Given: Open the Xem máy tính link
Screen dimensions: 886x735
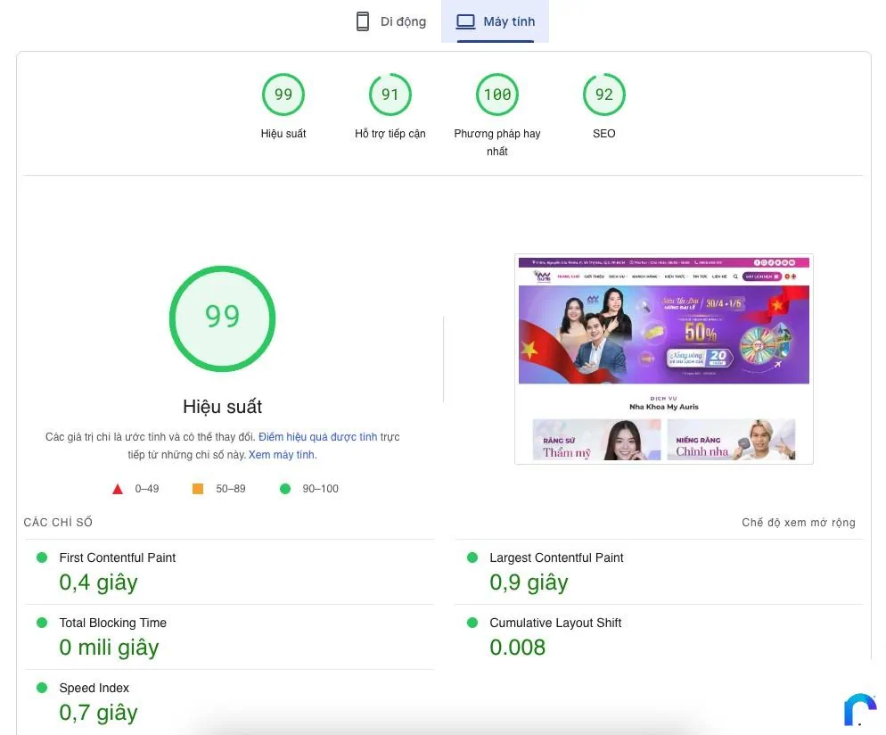Looking at the screenshot, I should pyautogui.click(x=282, y=455).
